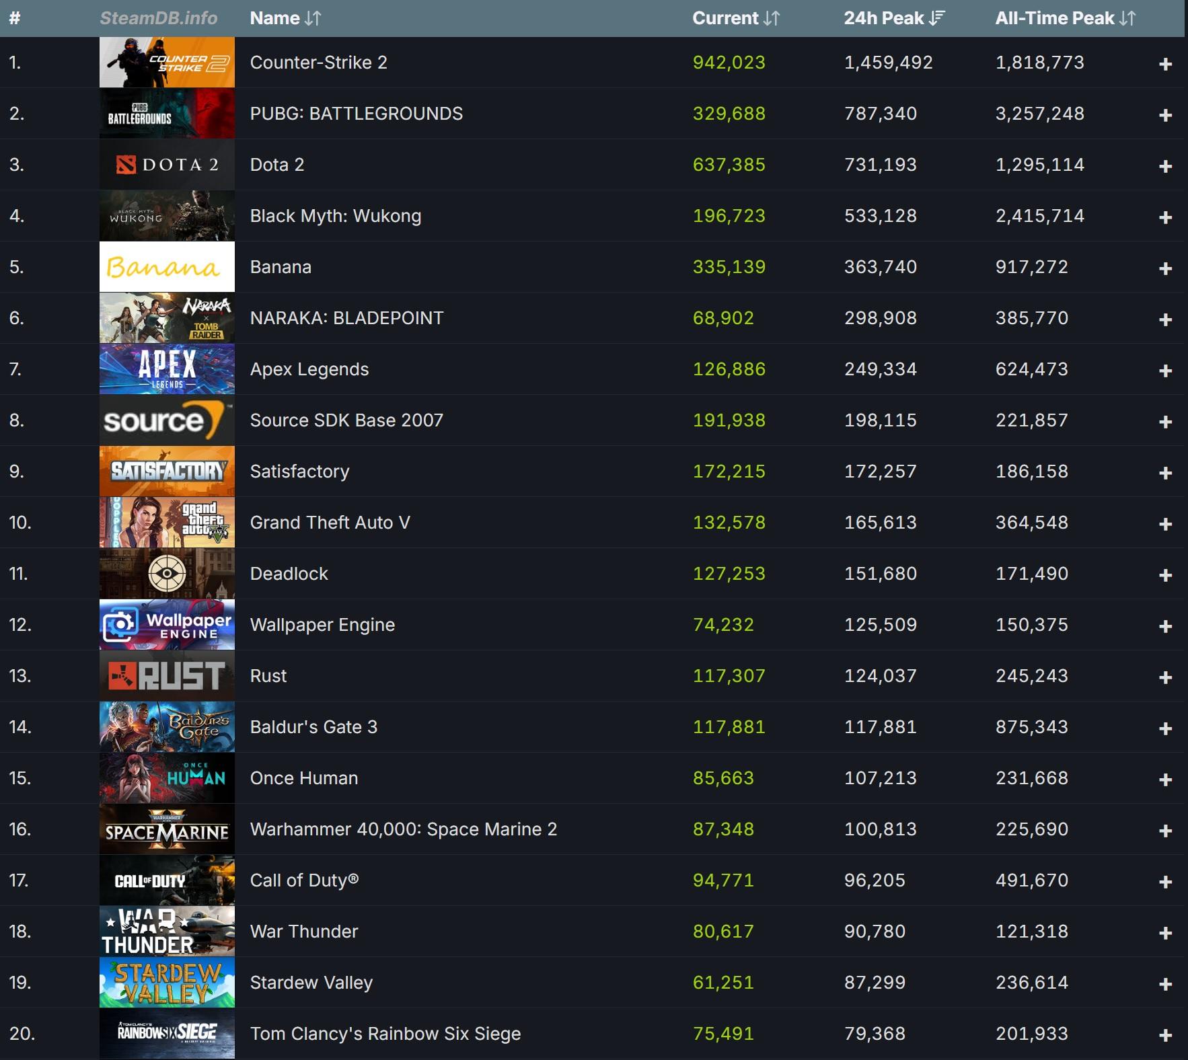Click plus icon next to Baldur's Gate 3
Viewport: 1188px width, 1060px height.
[1165, 728]
